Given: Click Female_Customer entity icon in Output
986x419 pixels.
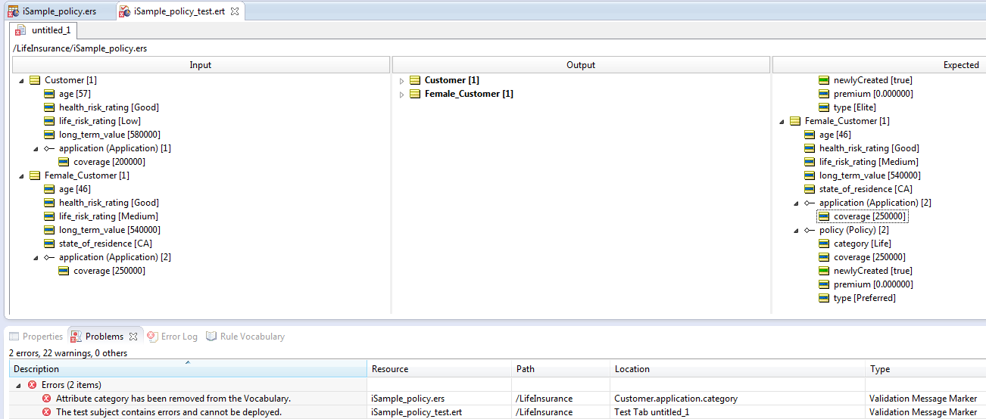Looking at the screenshot, I should pyautogui.click(x=415, y=94).
